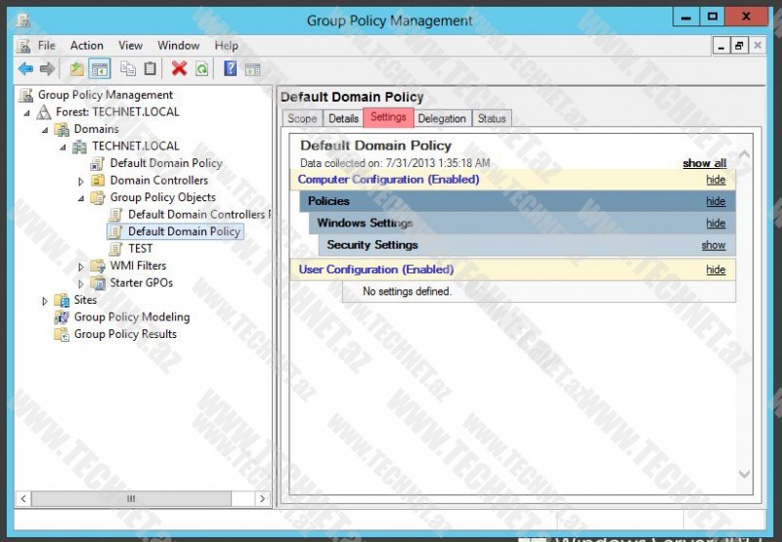
Task: Click the Back arrow toolbar icon
Action: (x=25, y=68)
